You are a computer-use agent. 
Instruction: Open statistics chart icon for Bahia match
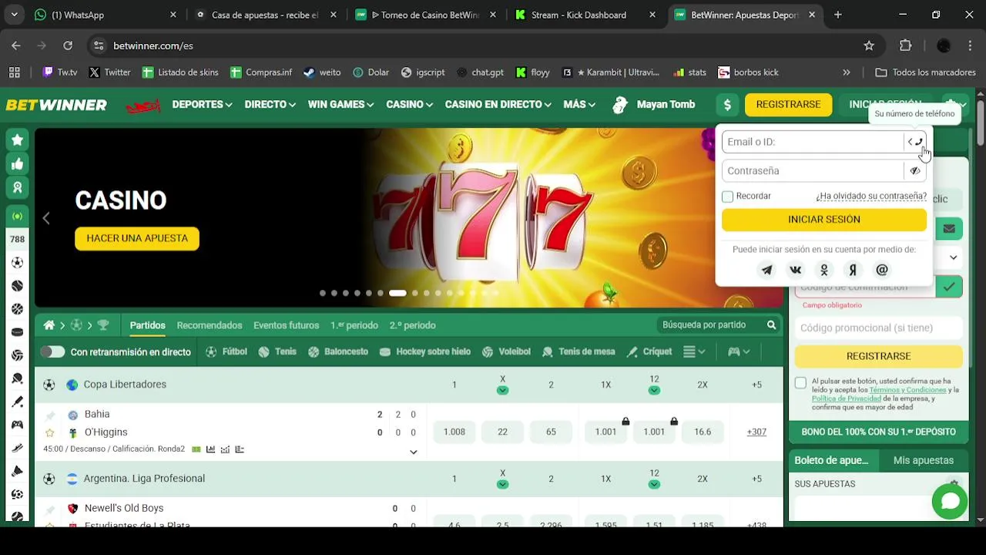pyautogui.click(x=210, y=449)
